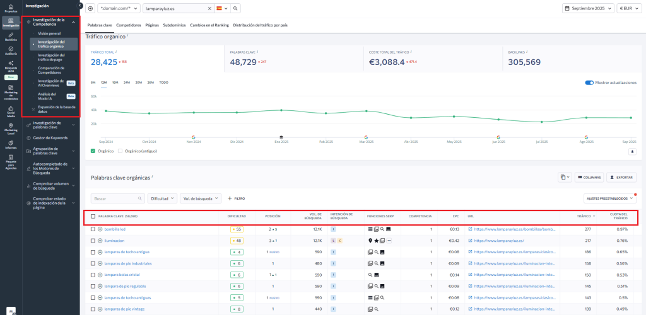The width and height of the screenshot is (646, 315).
Task: Switch to the Subdominios tab
Action: tap(174, 25)
